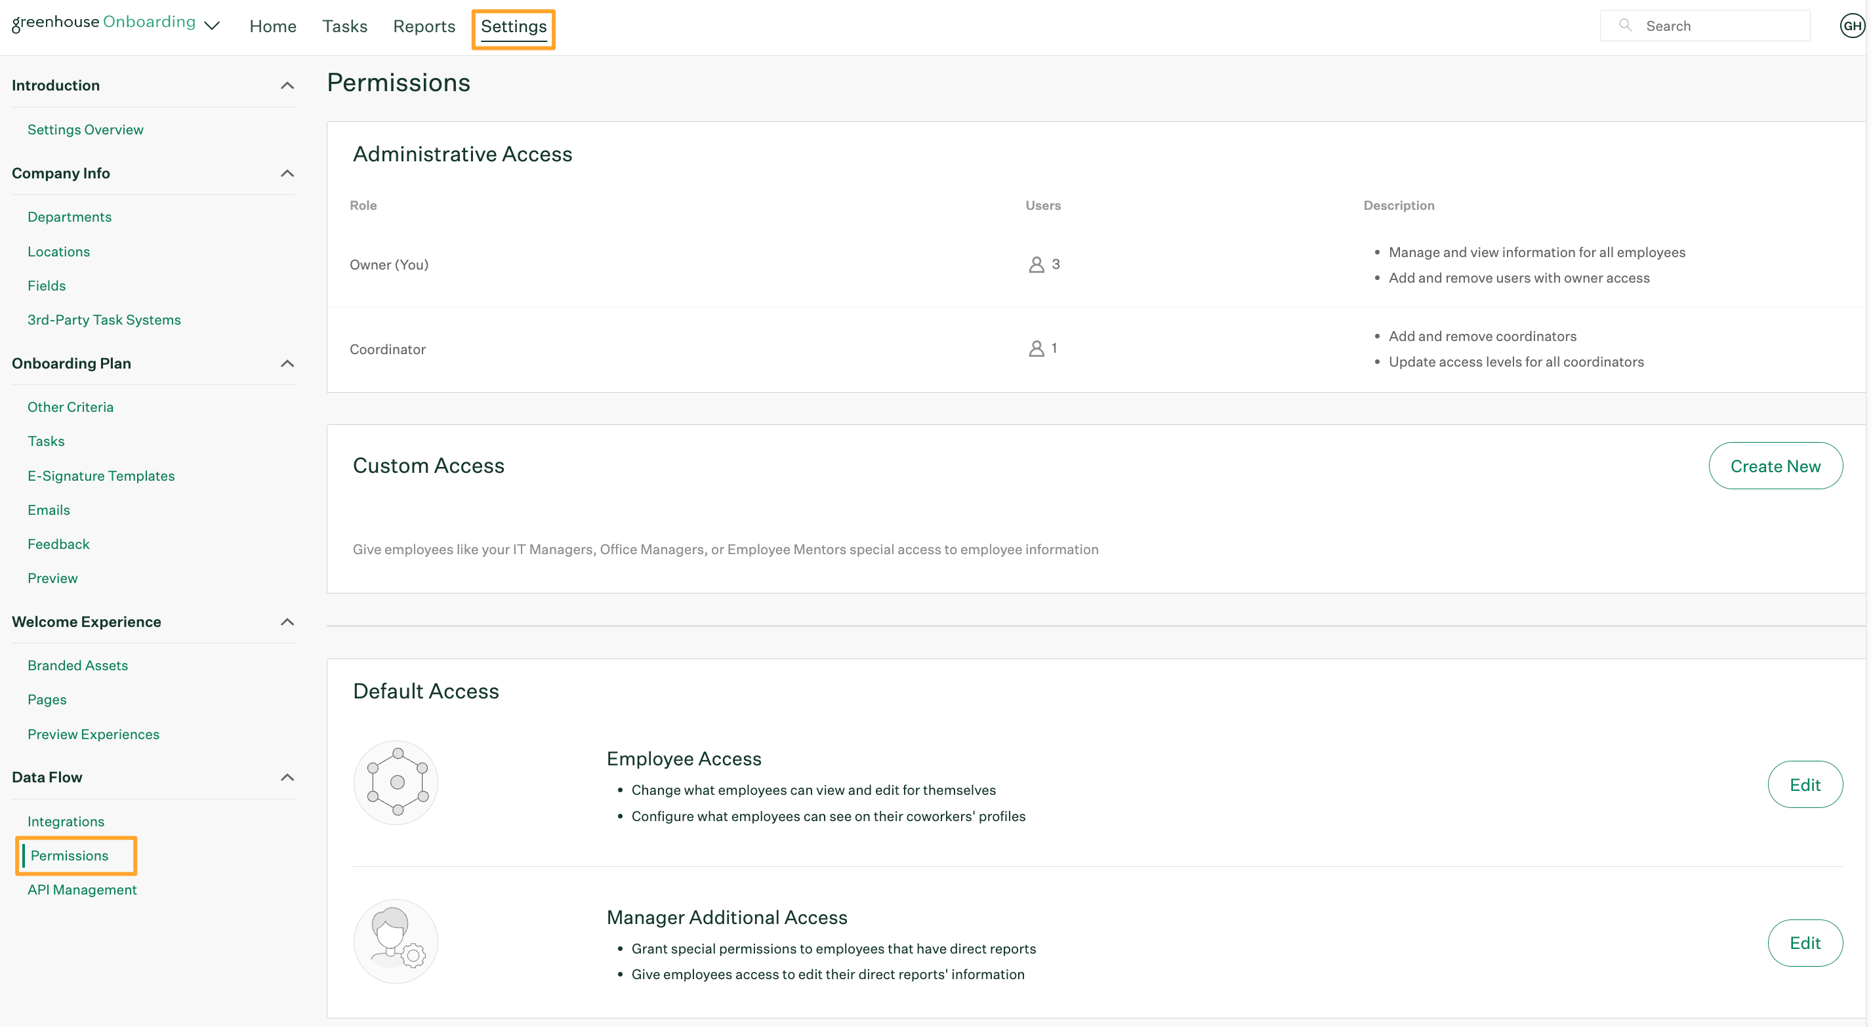
Task: Open Departments settings
Action: pos(70,216)
